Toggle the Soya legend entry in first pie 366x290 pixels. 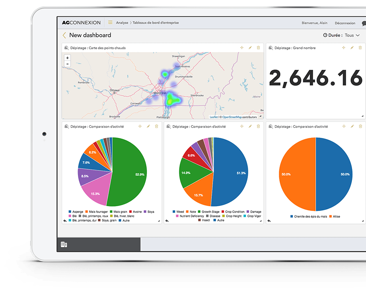click(149, 212)
